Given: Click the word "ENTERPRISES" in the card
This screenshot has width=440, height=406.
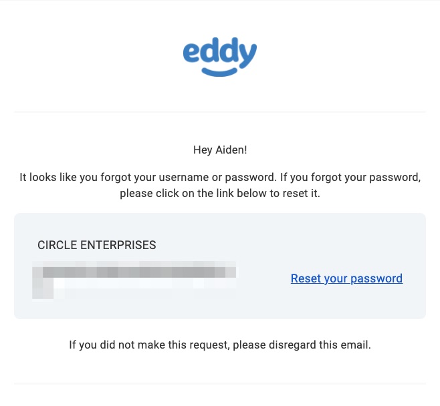Looking at the screenshot, I should point(118,245).
